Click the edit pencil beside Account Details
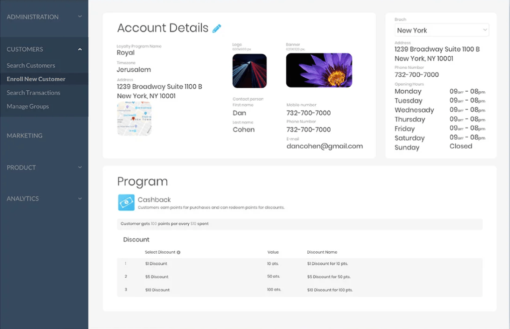Screen dimensions: 510x329 pos(217,28)
